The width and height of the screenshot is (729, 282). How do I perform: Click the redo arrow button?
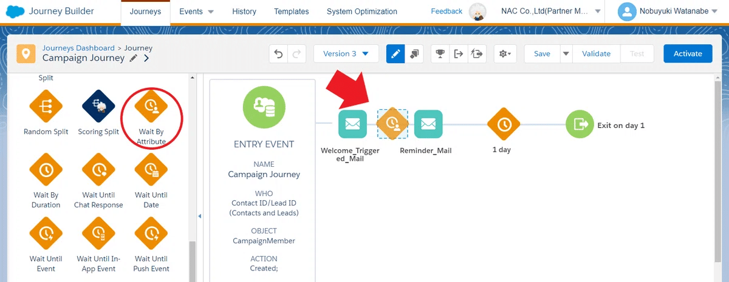296,53
